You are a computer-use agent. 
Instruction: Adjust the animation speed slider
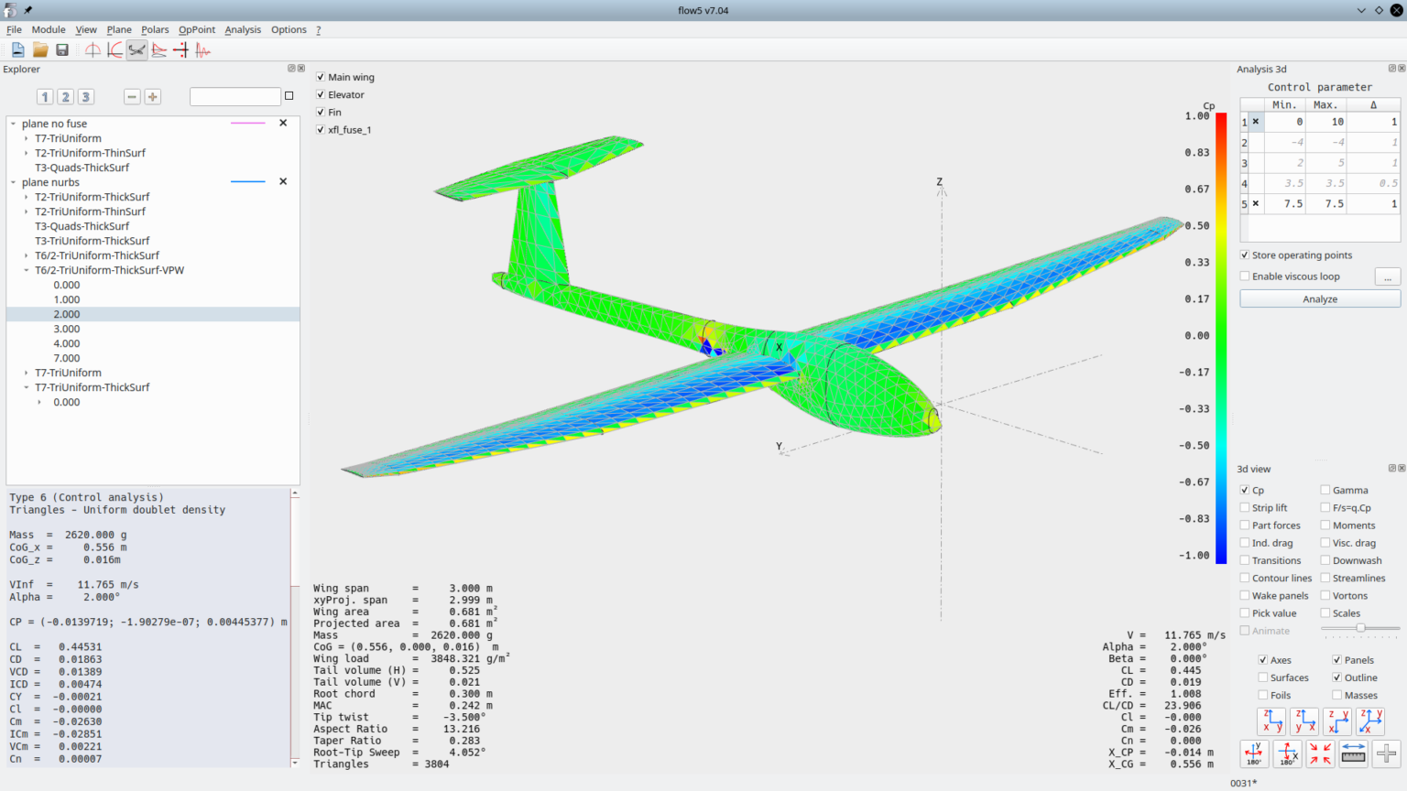tap(1360, 628)
